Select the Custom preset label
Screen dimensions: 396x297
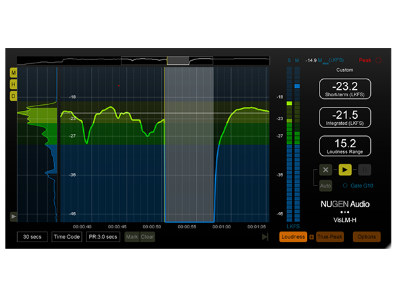pyautogui.click(x=345, y=70)
